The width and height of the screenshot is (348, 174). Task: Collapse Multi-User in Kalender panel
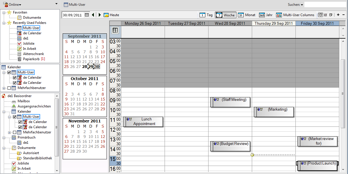[x=4, y=72]
